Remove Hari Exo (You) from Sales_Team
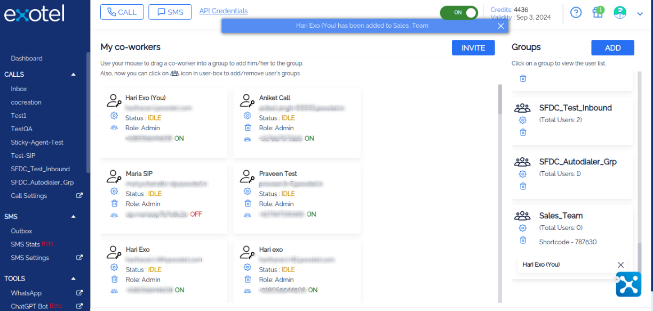This screenshot has width=653, height=311. tap(620, 265)
